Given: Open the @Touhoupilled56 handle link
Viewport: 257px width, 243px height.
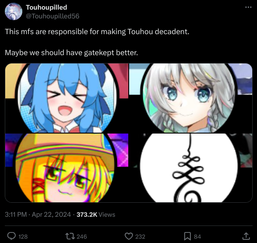Looking at the screenshot, I should 53,16.
